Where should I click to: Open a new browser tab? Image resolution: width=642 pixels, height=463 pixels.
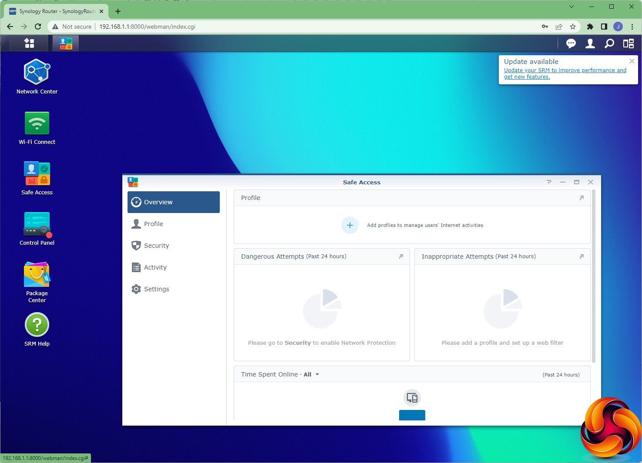coord(118,11)
